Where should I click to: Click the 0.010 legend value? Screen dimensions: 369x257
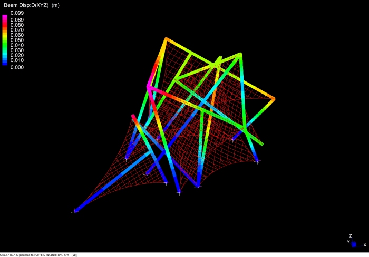click(17, 60)
